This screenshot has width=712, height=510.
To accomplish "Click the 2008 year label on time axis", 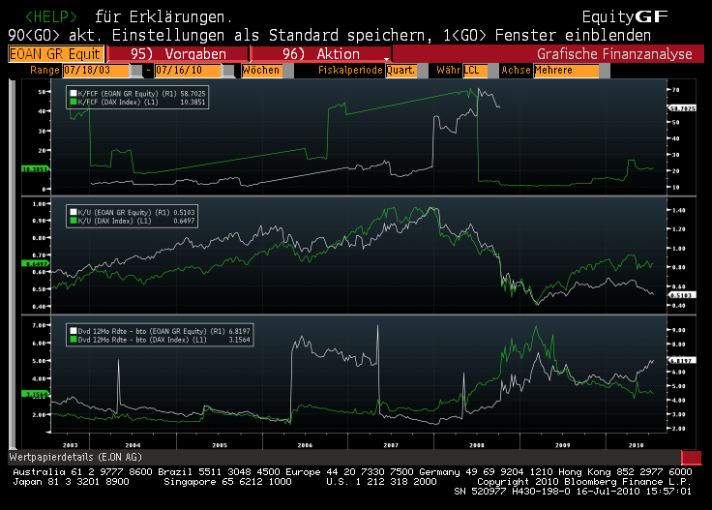I will pyautogui.click(x=476, y=445).
